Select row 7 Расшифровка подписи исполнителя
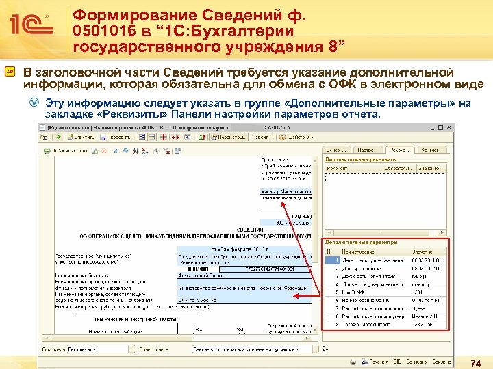 tap(385, 308)
